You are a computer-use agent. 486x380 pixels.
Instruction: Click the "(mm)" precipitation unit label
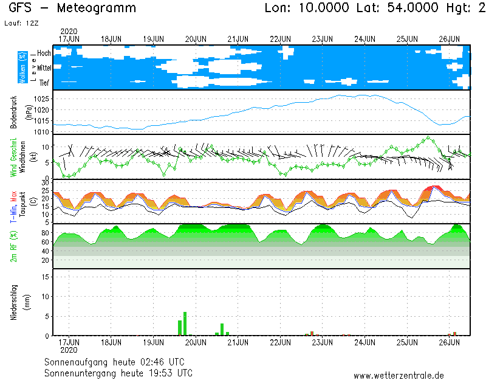pyautogui.click(x=27, y=302)
